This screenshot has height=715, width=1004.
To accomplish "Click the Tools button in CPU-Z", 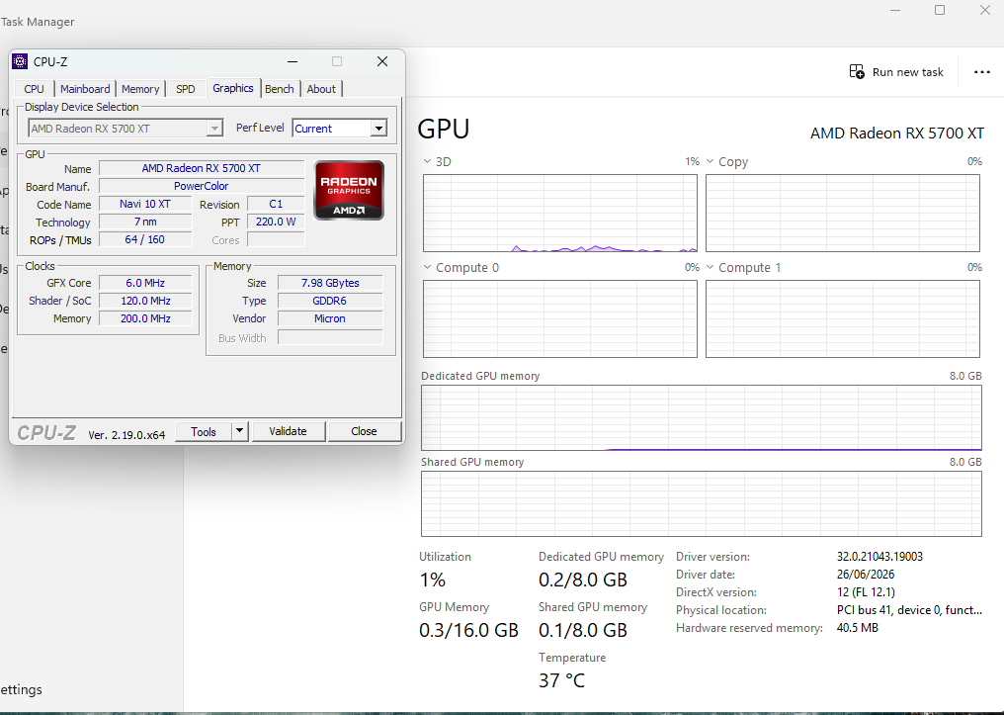I will [203, 431].
